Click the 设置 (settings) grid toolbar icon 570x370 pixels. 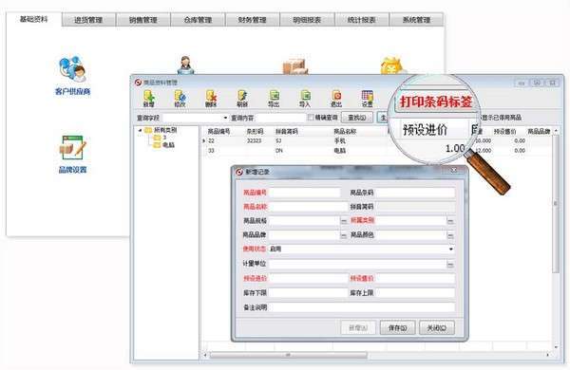367,99
